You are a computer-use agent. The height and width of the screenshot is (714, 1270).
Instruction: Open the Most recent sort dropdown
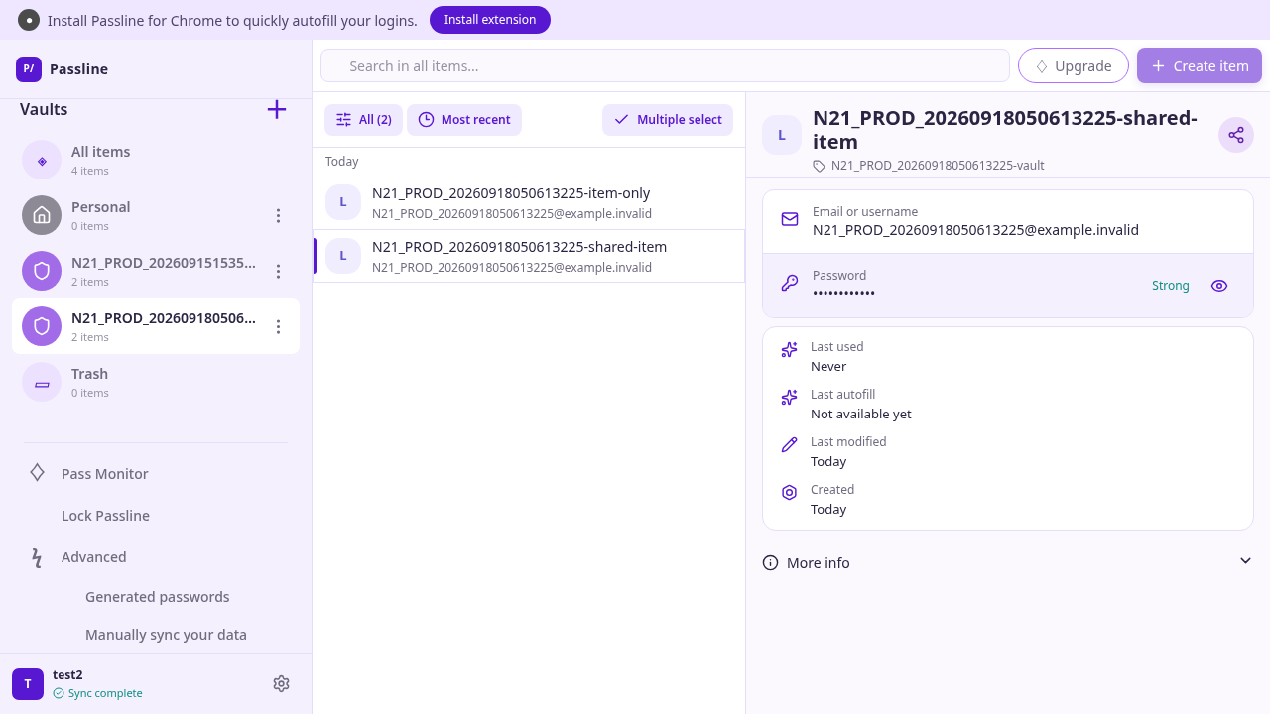tap(464, 120)
